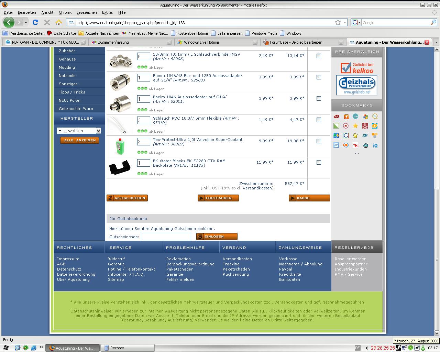Tick checkbox for Eheim 1046 Auslassadapter G1/4"
The width and height of the screenshot is (440, 352).
[x=319, y=98]
